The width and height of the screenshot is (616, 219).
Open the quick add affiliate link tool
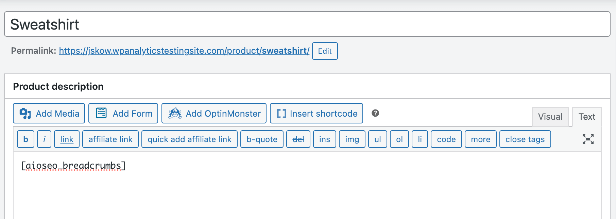click(189, 139)
